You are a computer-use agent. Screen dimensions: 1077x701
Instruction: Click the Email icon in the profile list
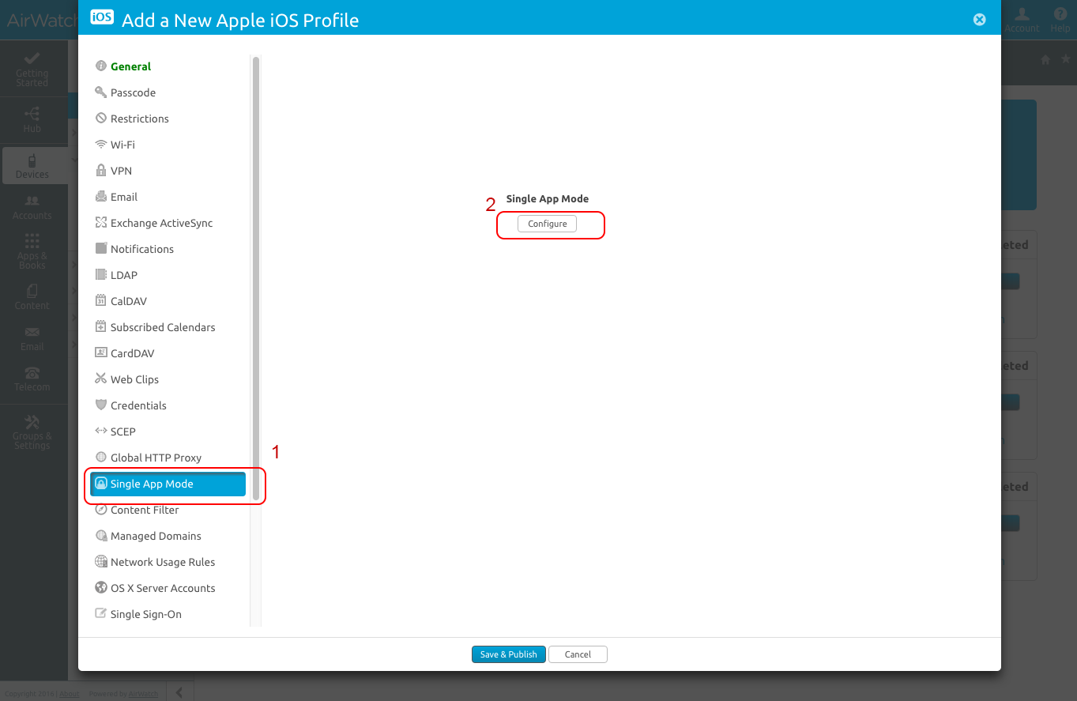pos(100,197)
